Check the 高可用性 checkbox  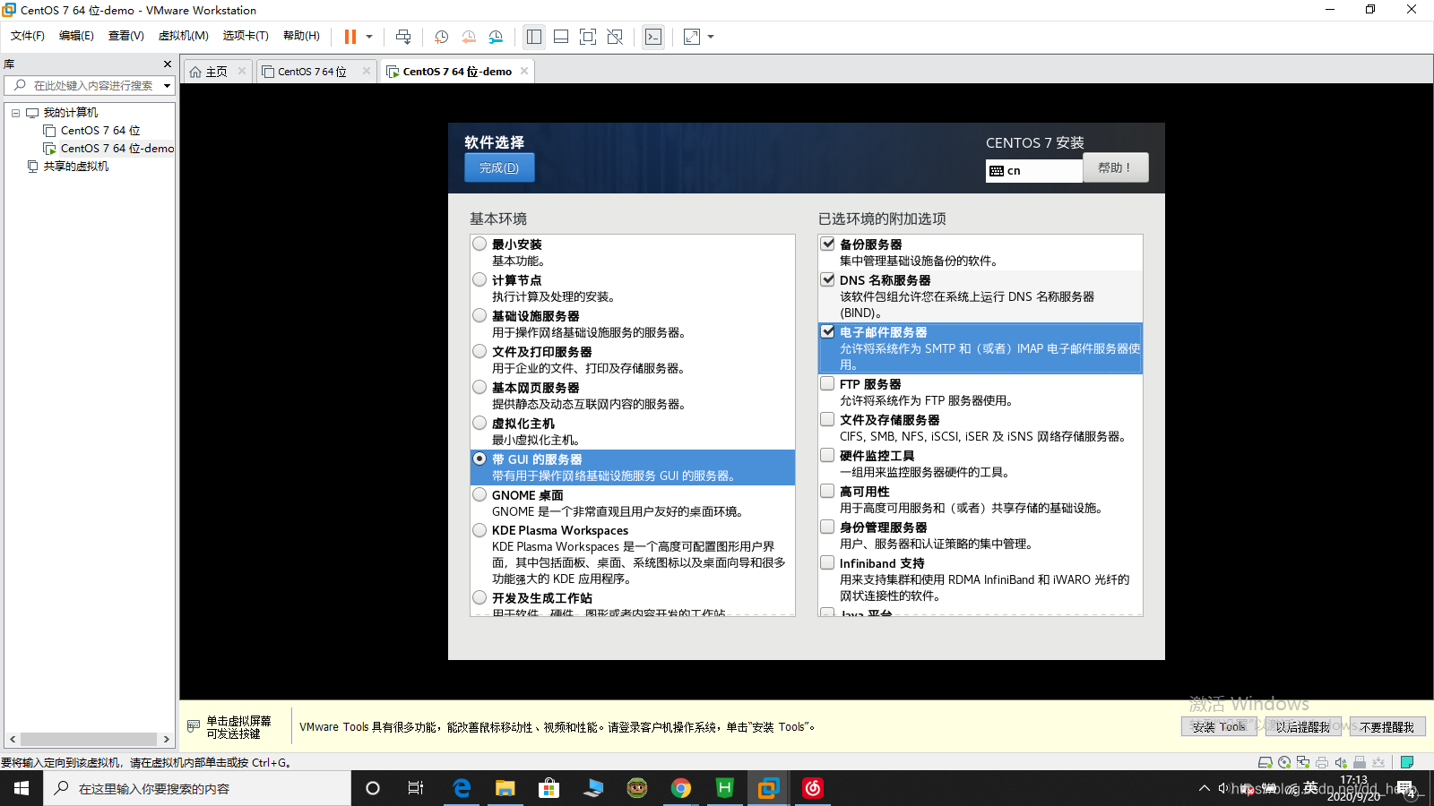pos(827,491)
